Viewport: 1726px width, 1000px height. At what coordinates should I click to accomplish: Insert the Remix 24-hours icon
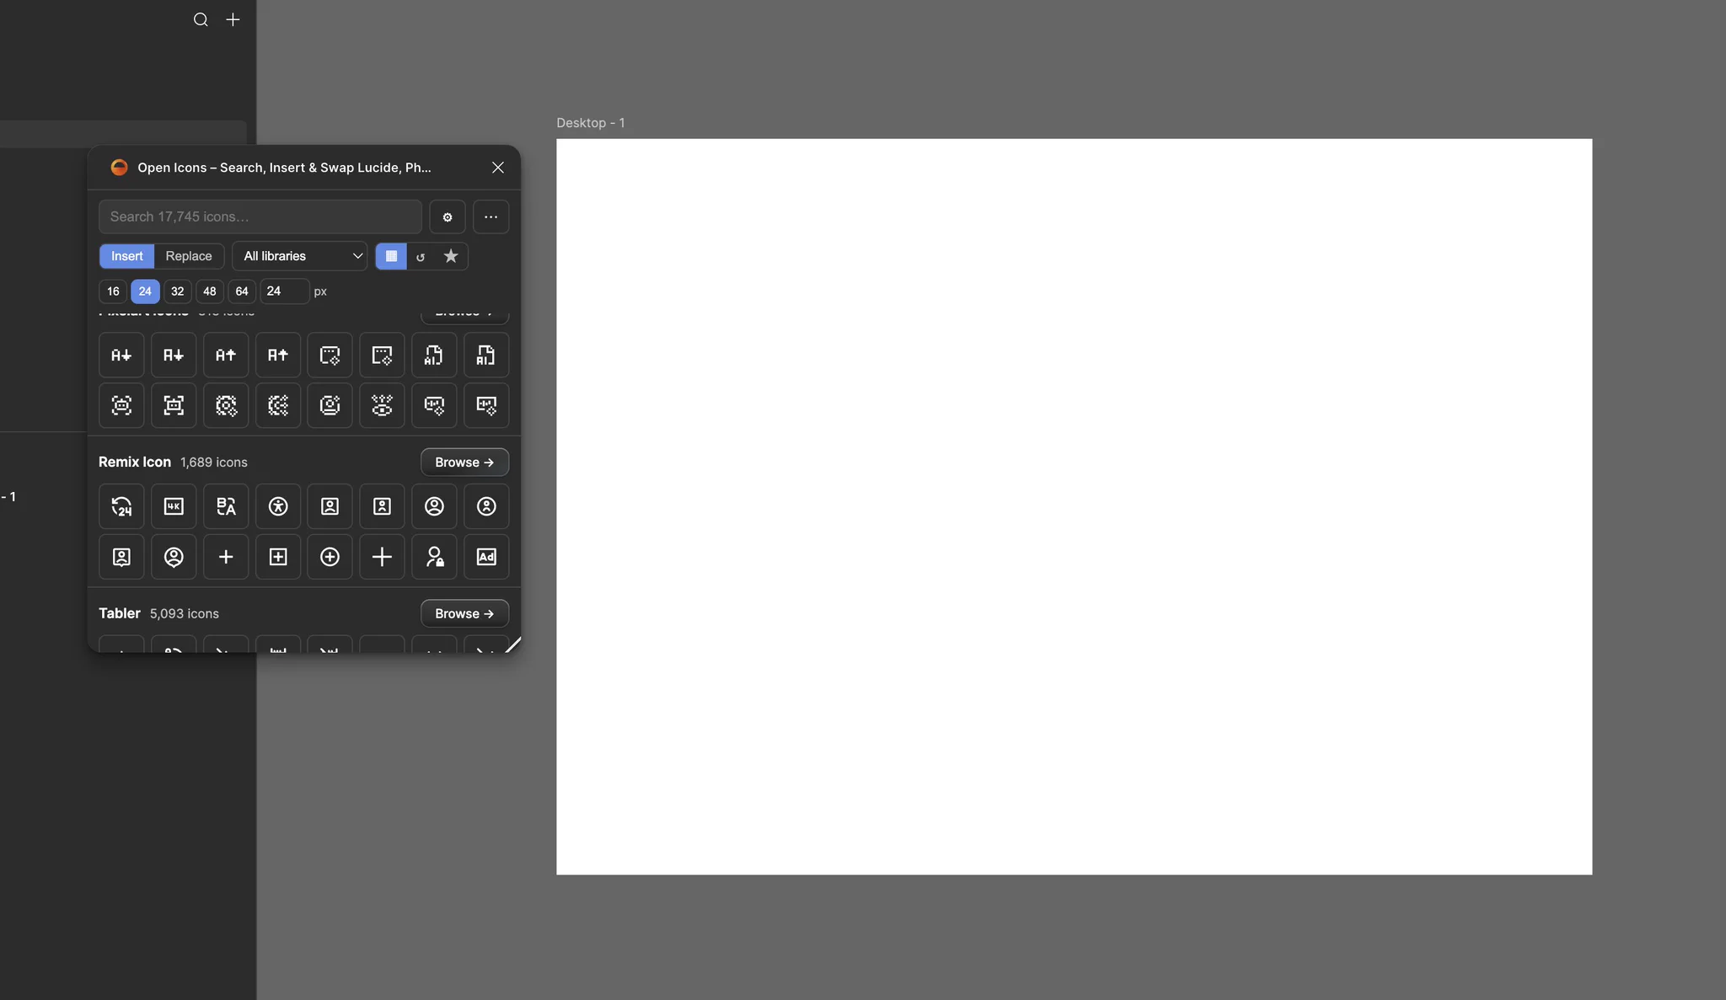click(121, 506)
